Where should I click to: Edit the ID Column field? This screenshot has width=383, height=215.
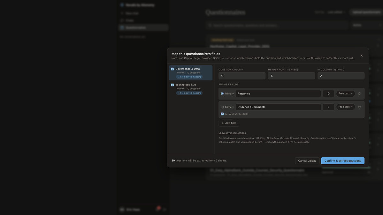click(x=341, y=76)
